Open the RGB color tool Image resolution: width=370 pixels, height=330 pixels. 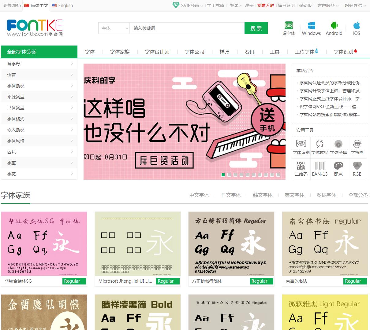point(357,166)
